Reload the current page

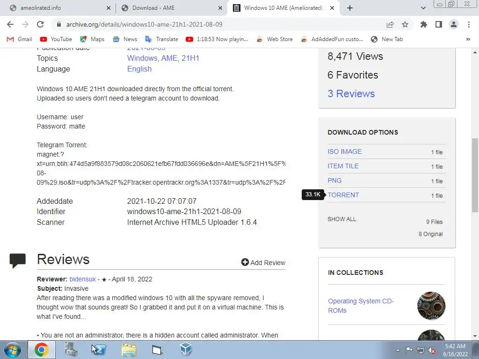(x=40, y=24)
